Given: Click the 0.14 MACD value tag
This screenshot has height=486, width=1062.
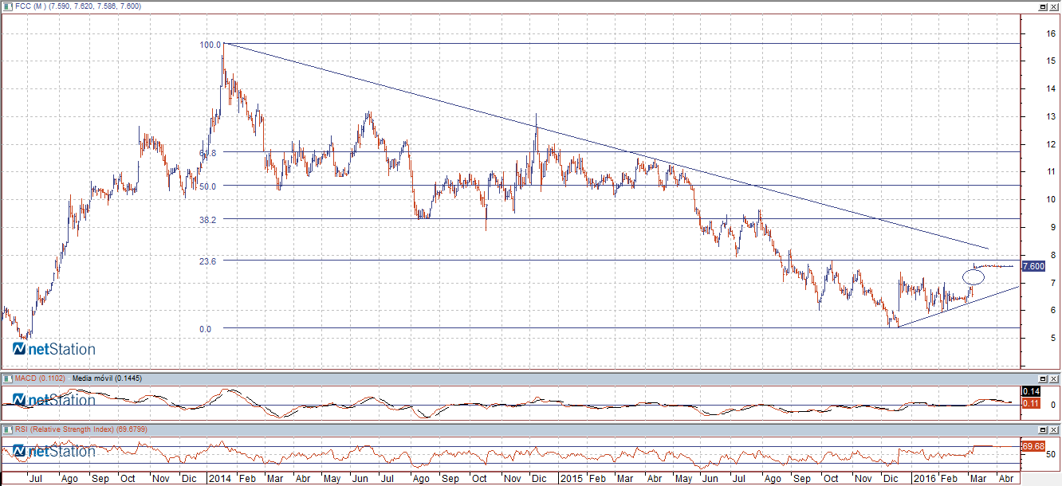Looking at the screenshot, I should (x=1030, y=391).
